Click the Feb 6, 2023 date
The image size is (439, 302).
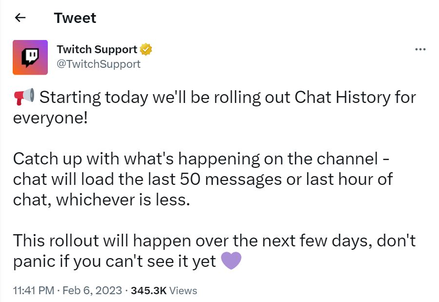[x=92, y=290]
